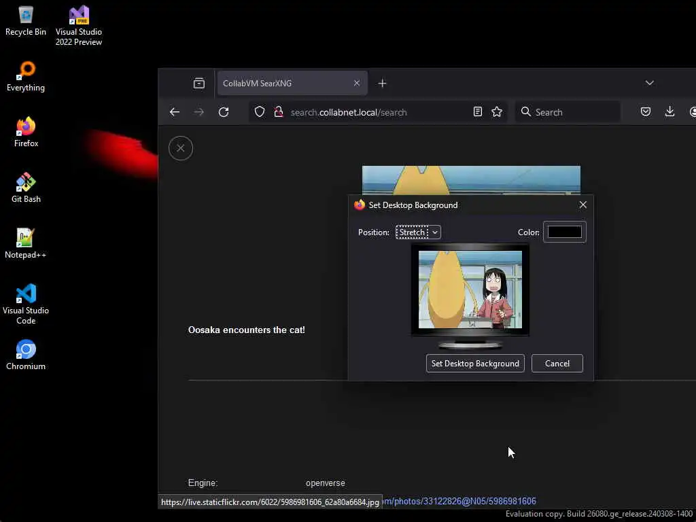
Task: Pick the black background Color swatch
Action: coord(565,232)
